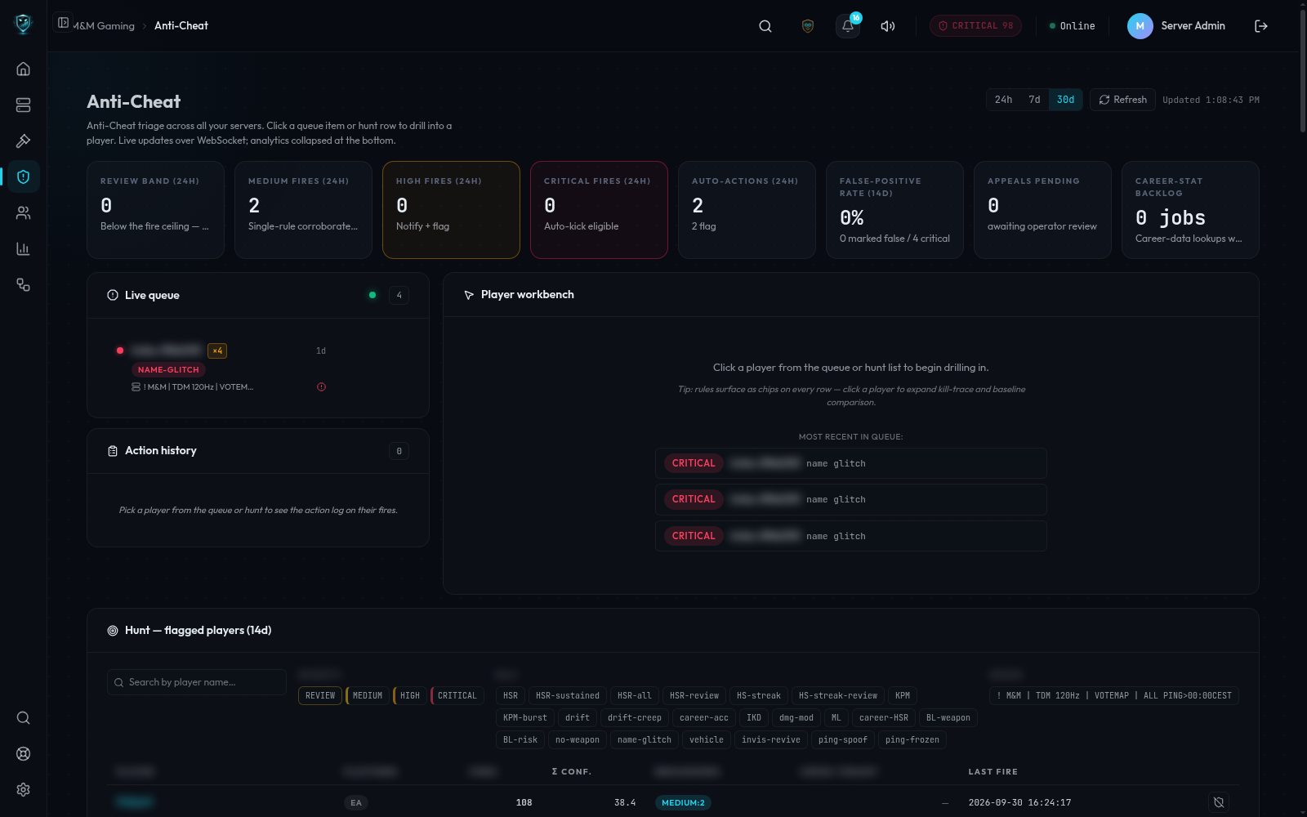This screenshot has width=1307, height=817.
Task: Toggle the KPM-burst rule filter
Action: [x=525, y=718]
